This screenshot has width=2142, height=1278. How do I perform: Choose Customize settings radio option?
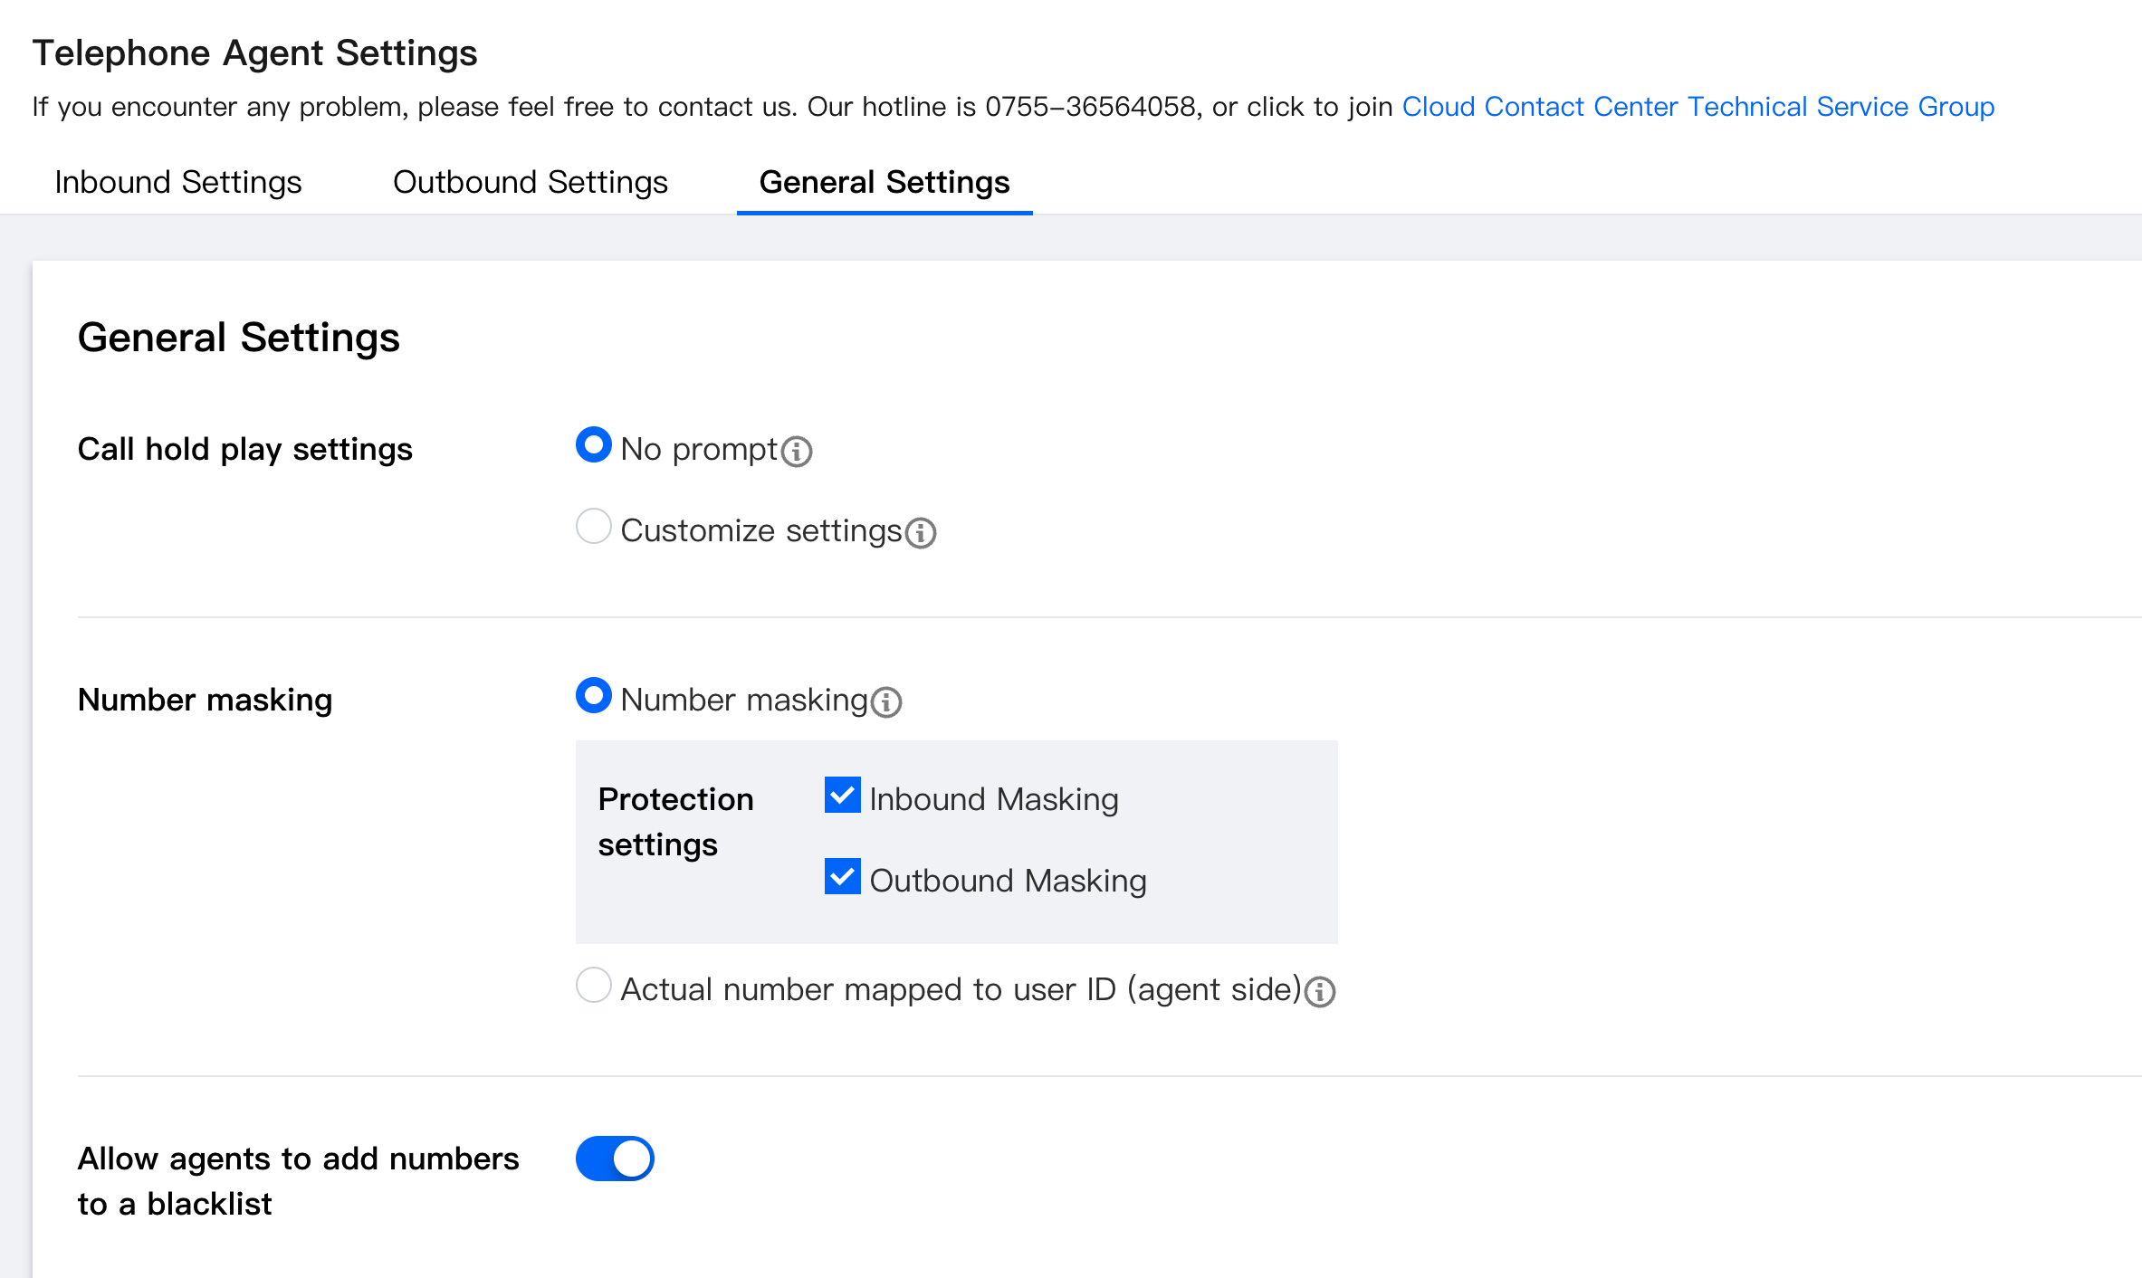[594, 527]
